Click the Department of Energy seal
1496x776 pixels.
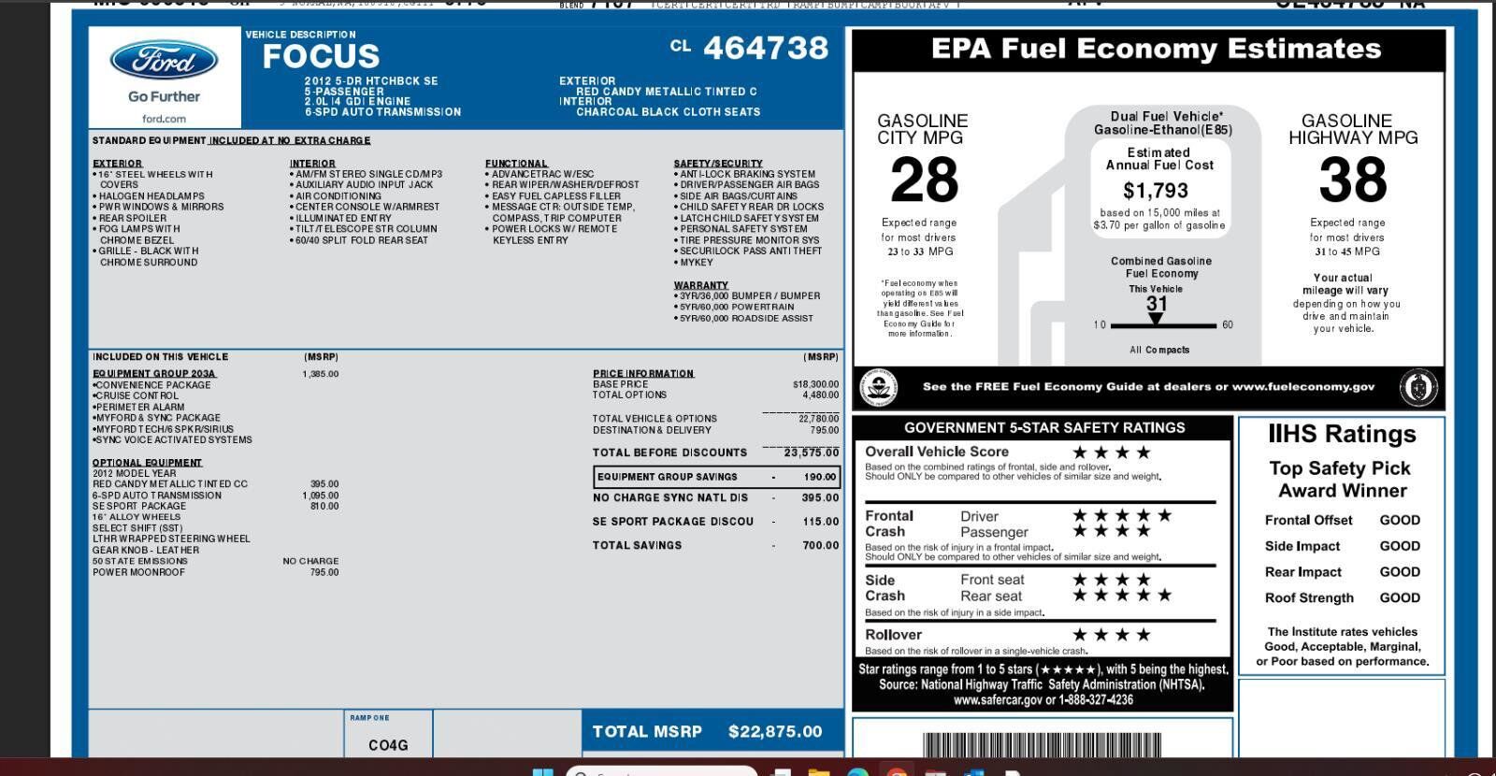[1418, 387]
